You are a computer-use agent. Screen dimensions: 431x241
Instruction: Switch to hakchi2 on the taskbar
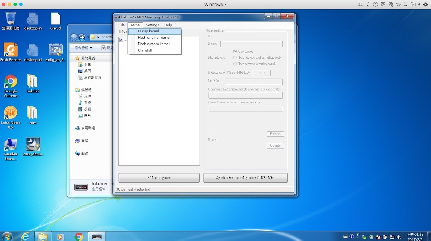point(97,236)
